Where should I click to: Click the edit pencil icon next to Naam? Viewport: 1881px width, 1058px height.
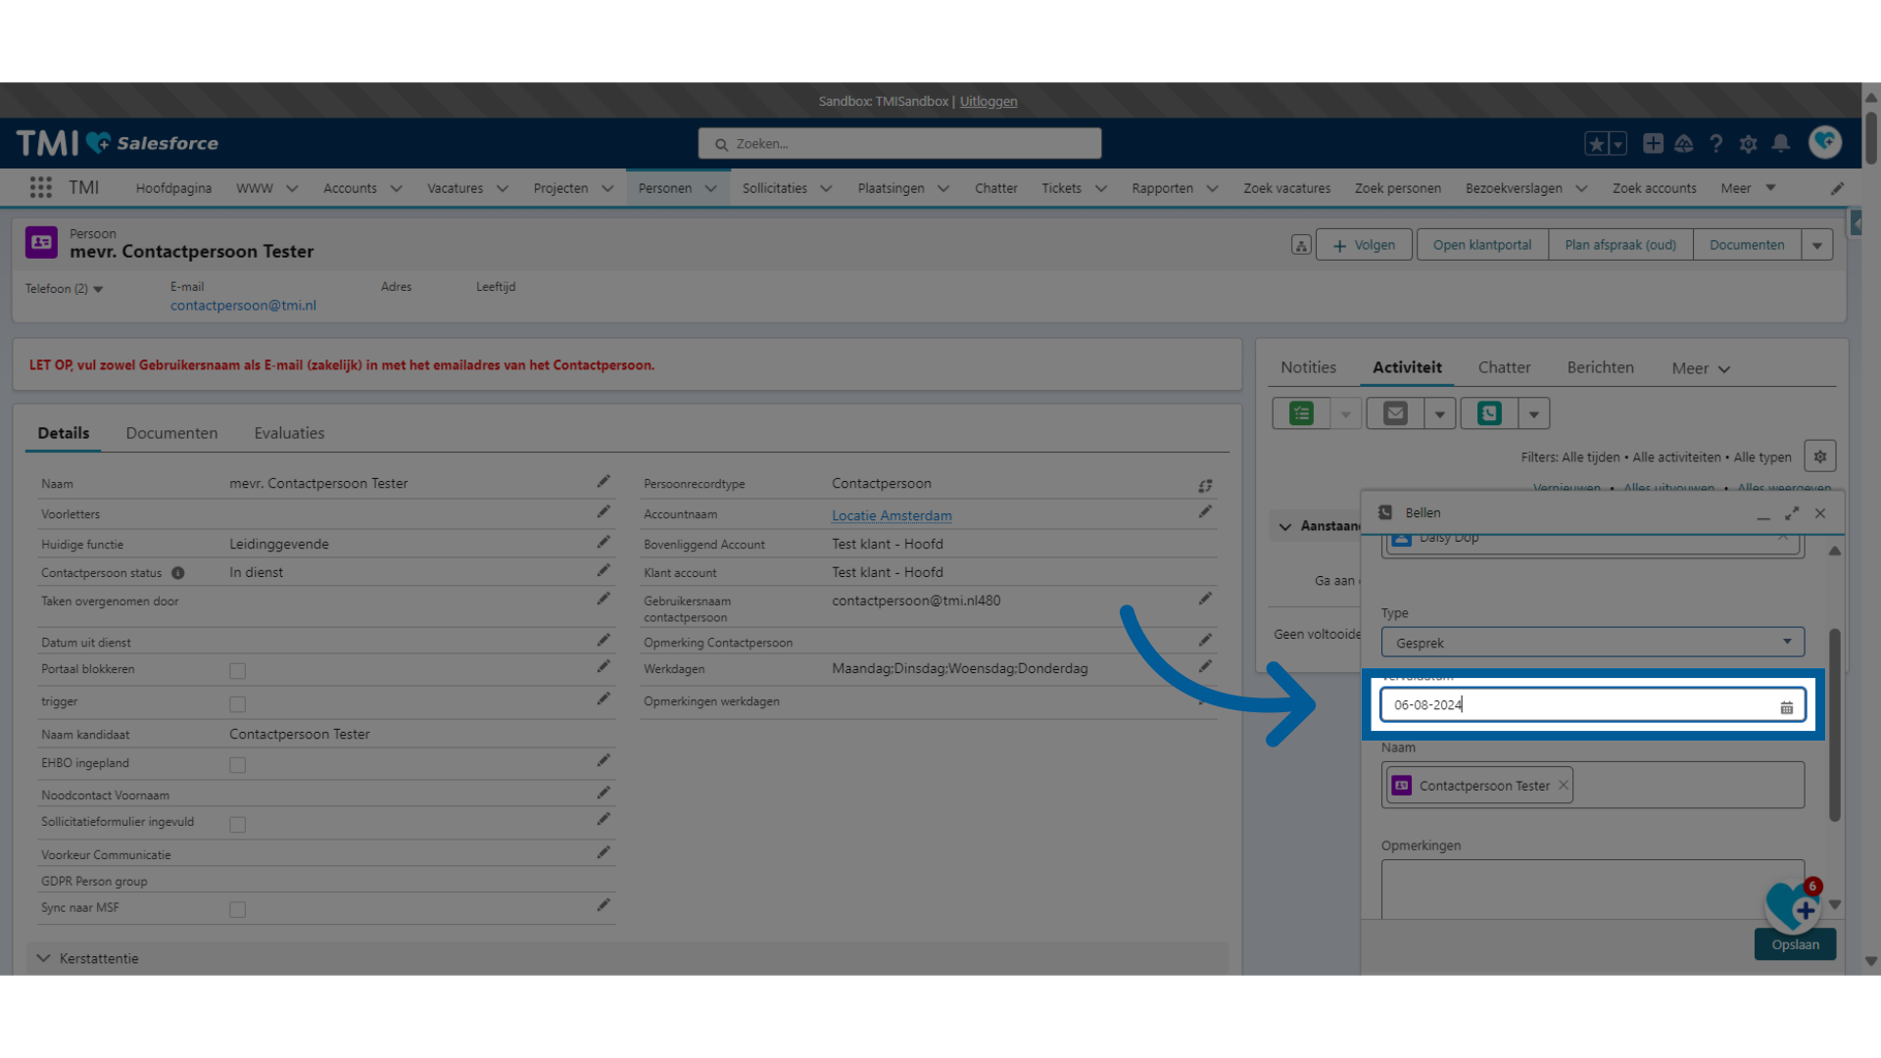coord(603,481)
